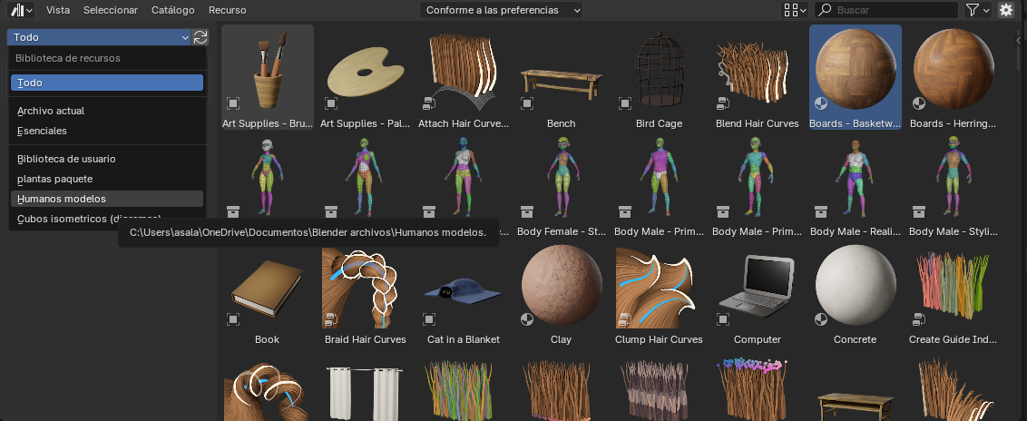Click the object icon on Cat in a Blanket

429,318
